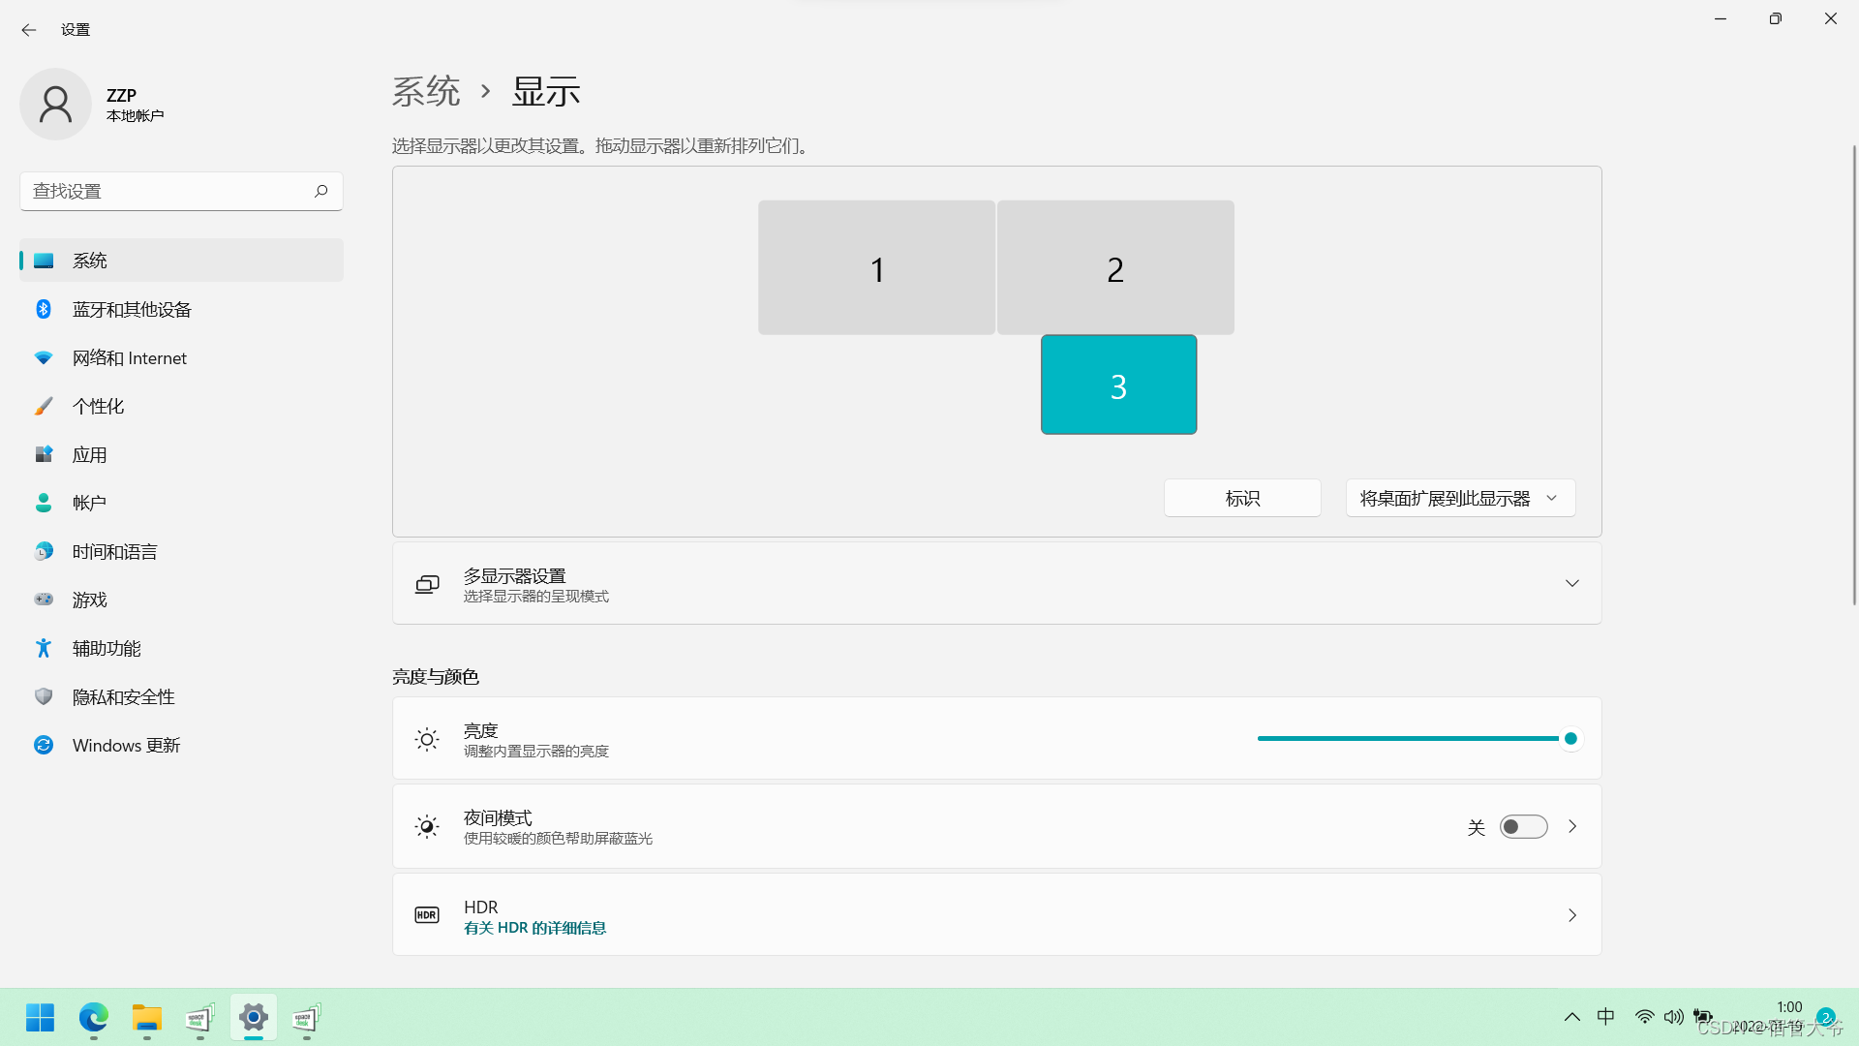
Task: Open the Personalization (个性化) section
Action: pyautogui.click(x=98, y=406)
